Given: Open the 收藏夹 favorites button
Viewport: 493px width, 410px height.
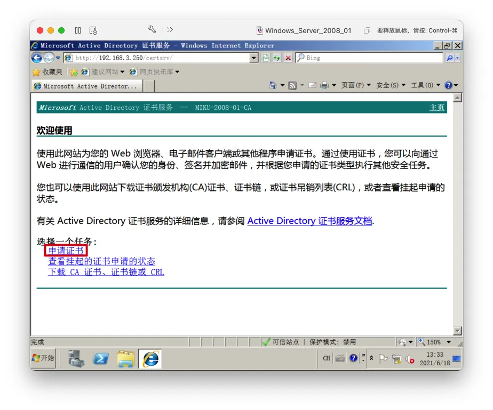Looking at the screenshot, I should pos(47,72).
